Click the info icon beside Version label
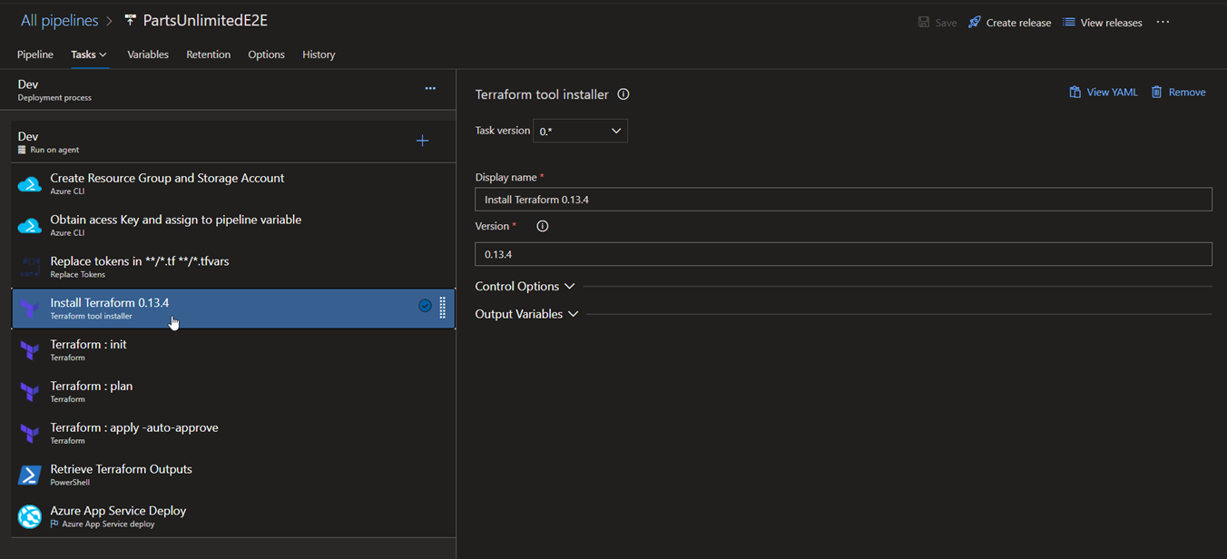Viewport: 1227px width, 559px height. 543,226
